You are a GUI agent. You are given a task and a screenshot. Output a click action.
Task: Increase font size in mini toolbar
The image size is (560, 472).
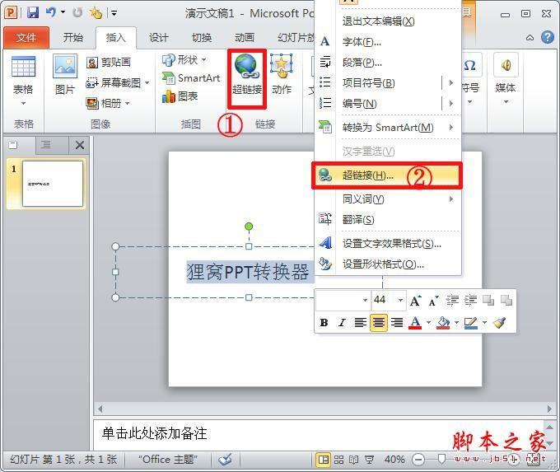(x=415, y=301)
